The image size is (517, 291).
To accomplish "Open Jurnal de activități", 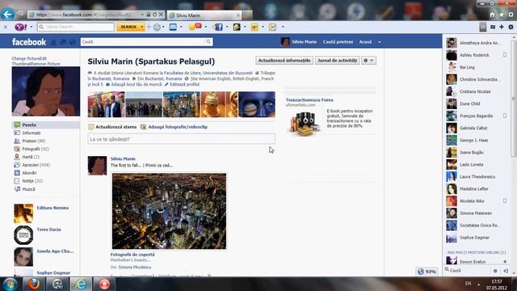I will [x=337, y=61].
